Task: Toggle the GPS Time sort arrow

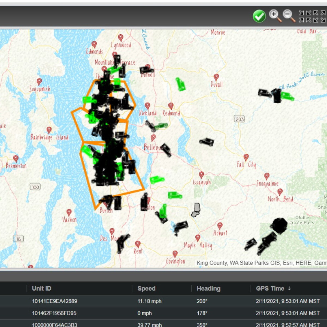Action: [289, 288]
